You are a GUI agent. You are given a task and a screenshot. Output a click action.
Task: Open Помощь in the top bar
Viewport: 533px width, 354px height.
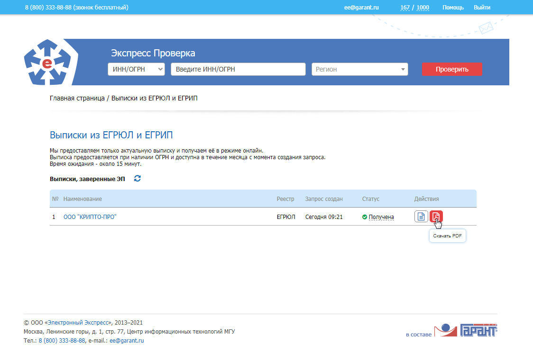click(453, 8)
